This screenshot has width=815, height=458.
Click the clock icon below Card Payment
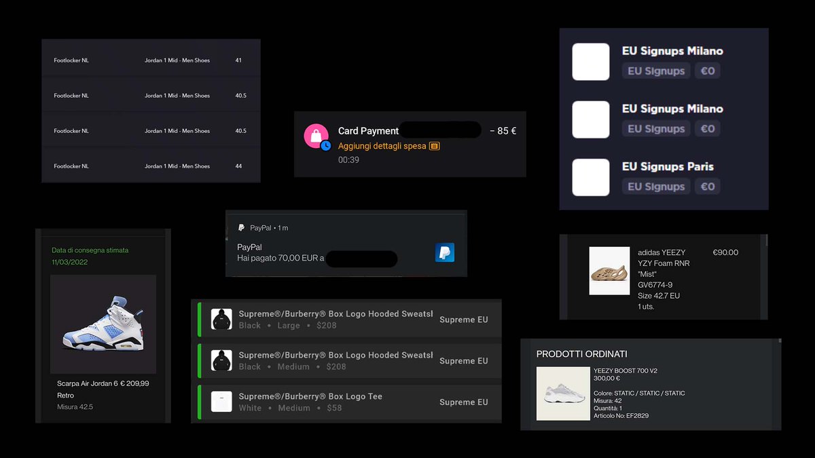pyautogui.click(x=325, y=145)
